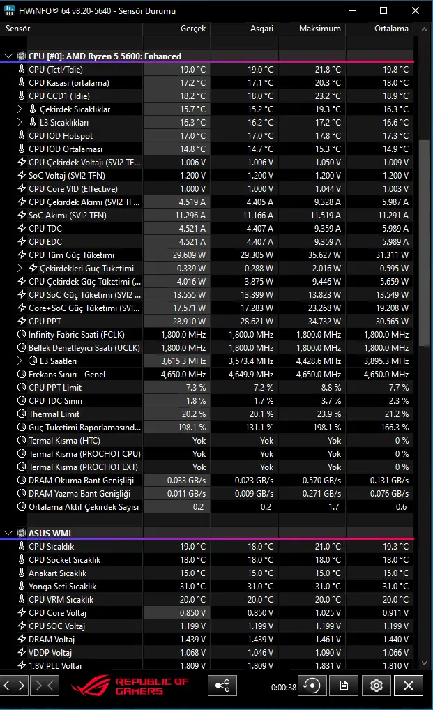Click the scrollbar down arrow
433x710 pixels.
424,663
